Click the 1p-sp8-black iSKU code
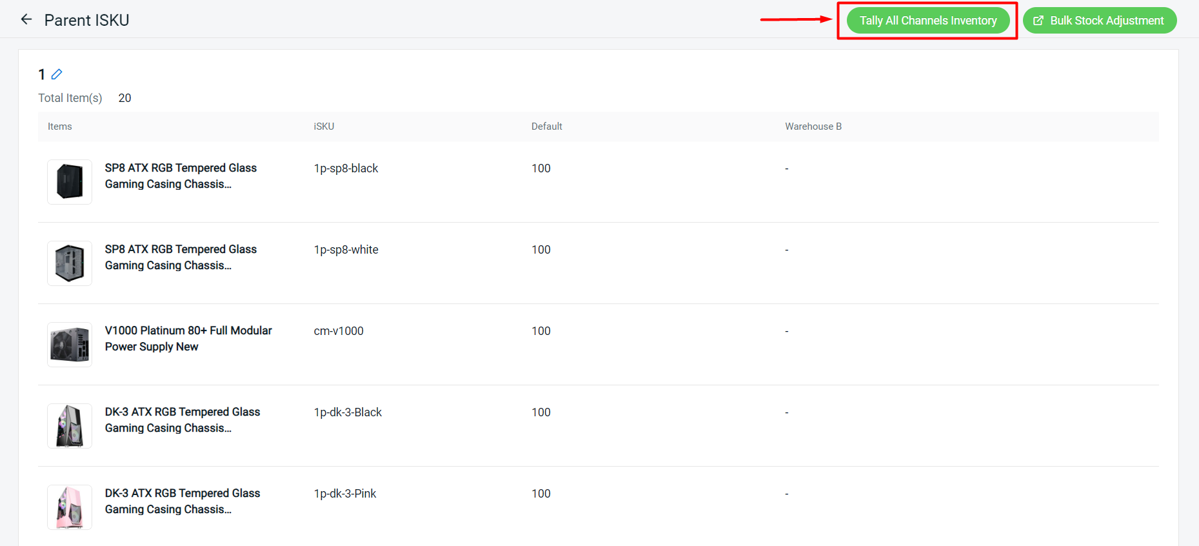 point(346,168)
